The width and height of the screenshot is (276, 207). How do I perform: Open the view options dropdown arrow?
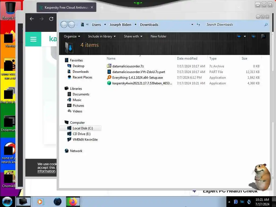(245, 36)
